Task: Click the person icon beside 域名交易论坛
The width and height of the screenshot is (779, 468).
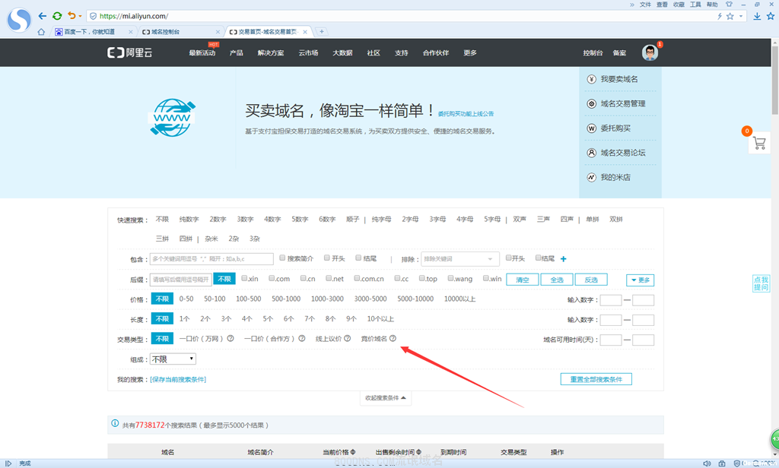Action: point(591,153)
